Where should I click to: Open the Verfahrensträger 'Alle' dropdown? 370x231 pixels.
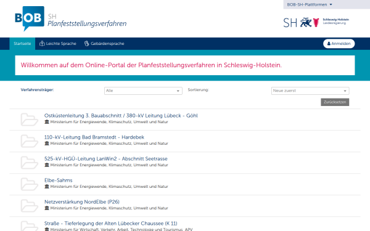[143, 91]
